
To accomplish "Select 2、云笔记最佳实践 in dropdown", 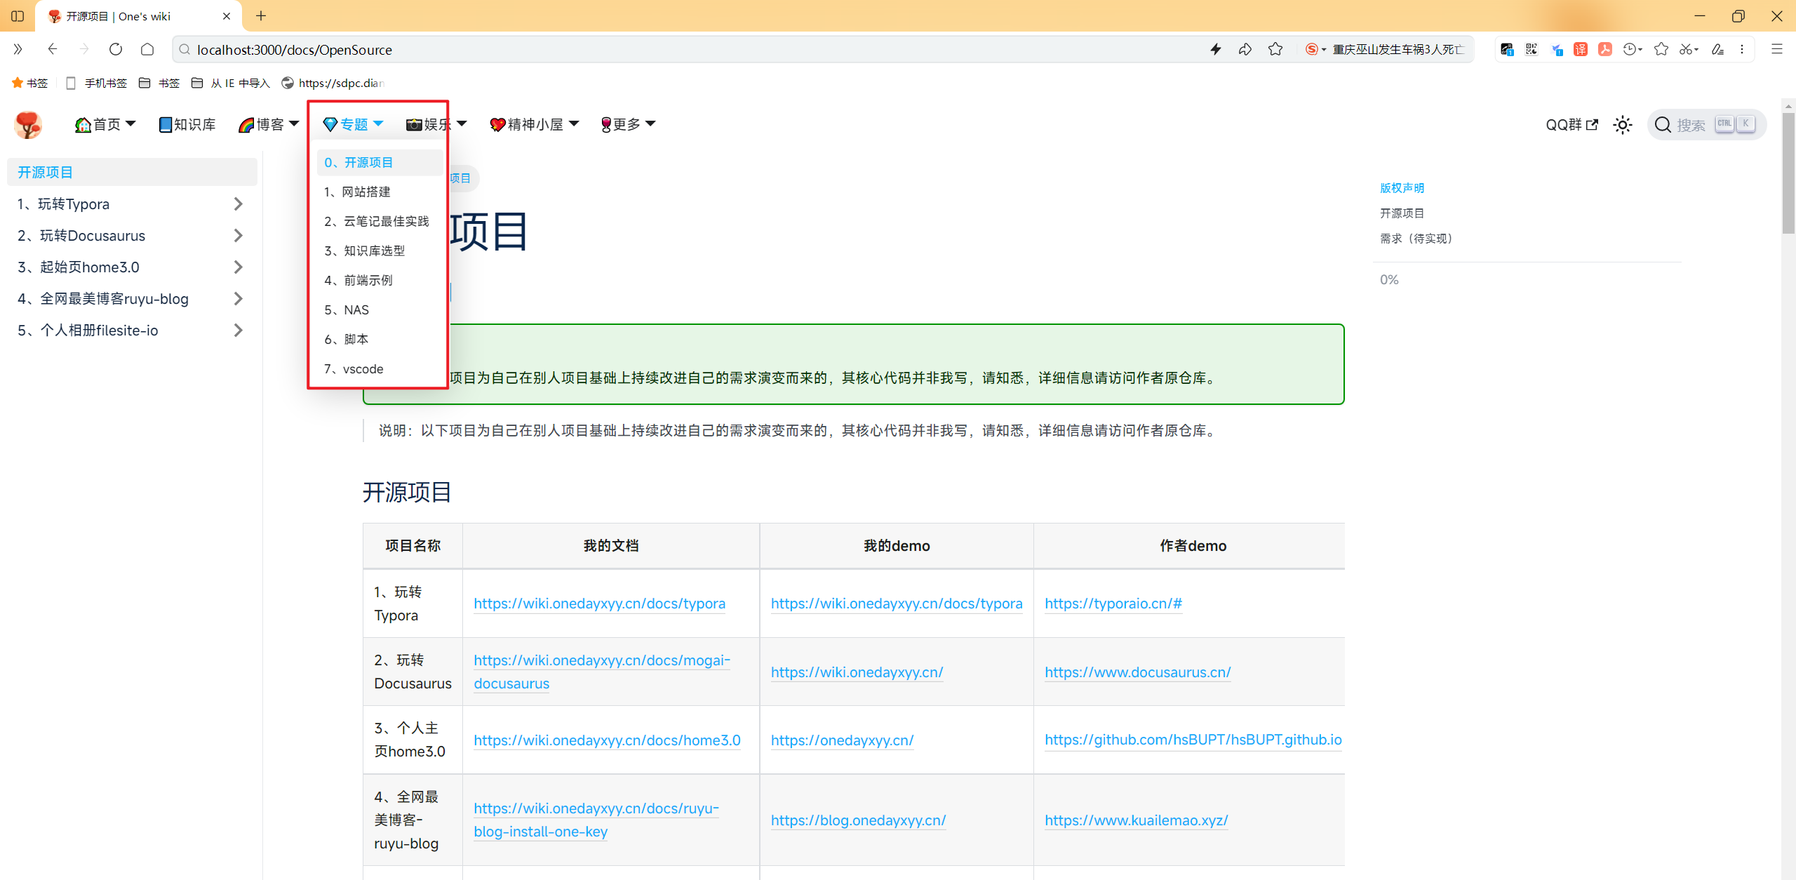I will (x=380, y=222).
